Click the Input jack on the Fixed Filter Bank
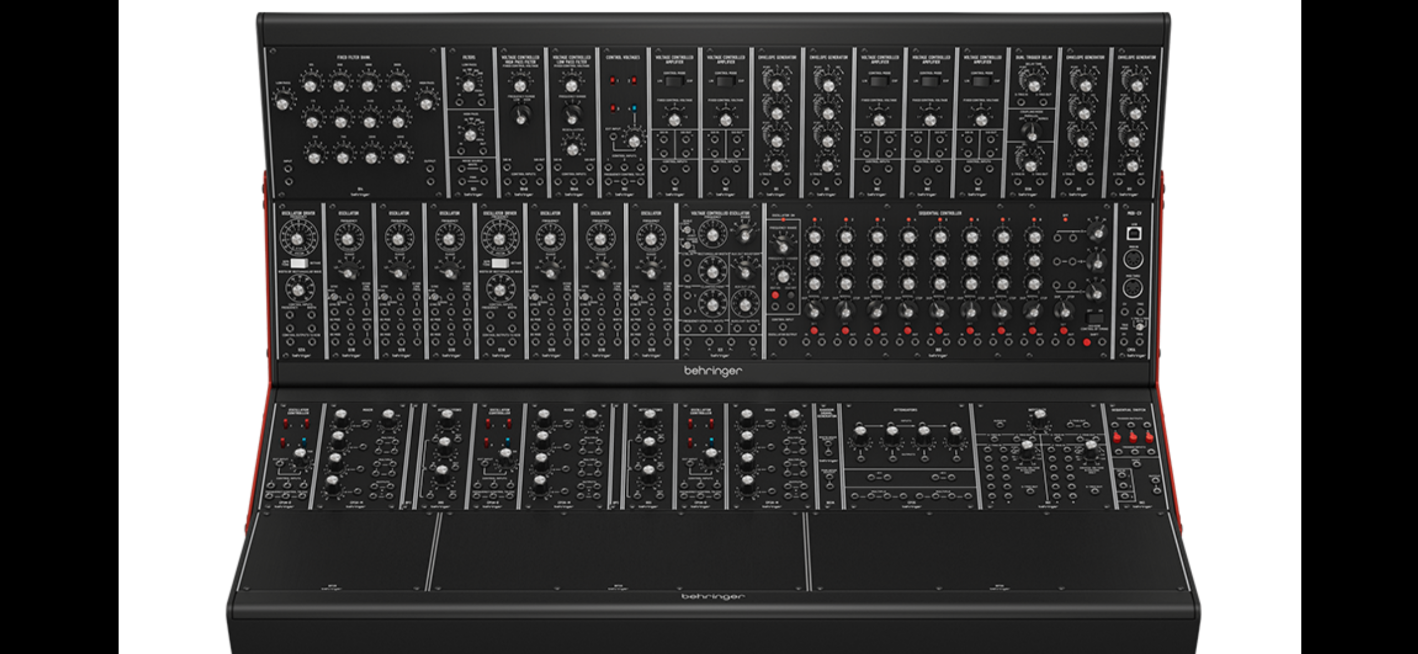Screen dimensions: 1418x654 pos(289,169)
